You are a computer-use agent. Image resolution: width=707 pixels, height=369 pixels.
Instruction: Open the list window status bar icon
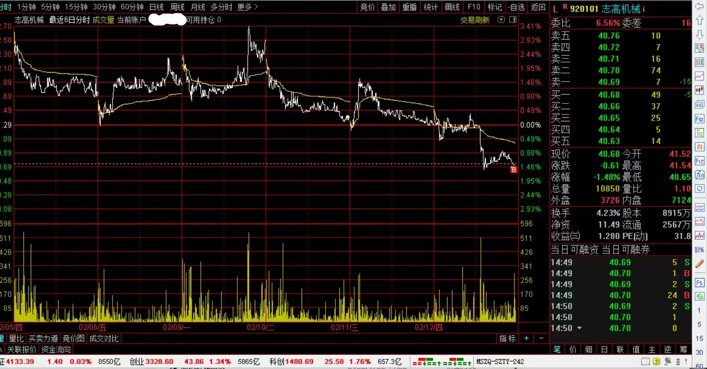pyautogui.click(x=645, y=361)
